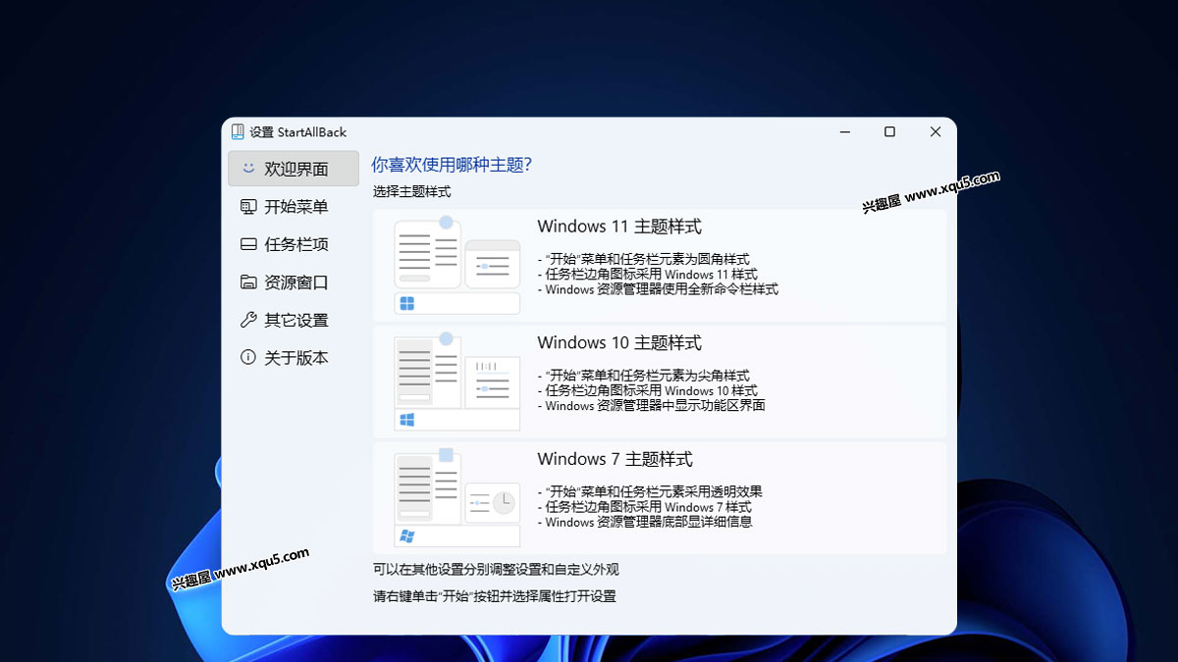Screen dimensions: 1178x662
Task: Click the text 请右键单击"开始"按钮并选择属性打开设置
Action: (x=495, y=595)
